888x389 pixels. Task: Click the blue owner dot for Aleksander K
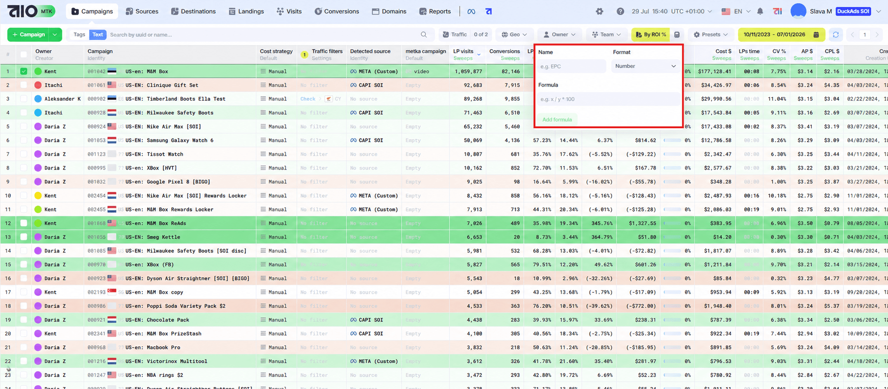38,99
